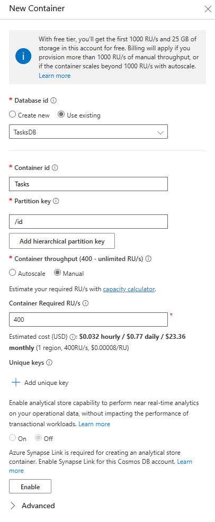Image resolution: width=215 pixels, height=522 pixels.
Task: Click the info icon next to Container id
Action: point(55,168)
